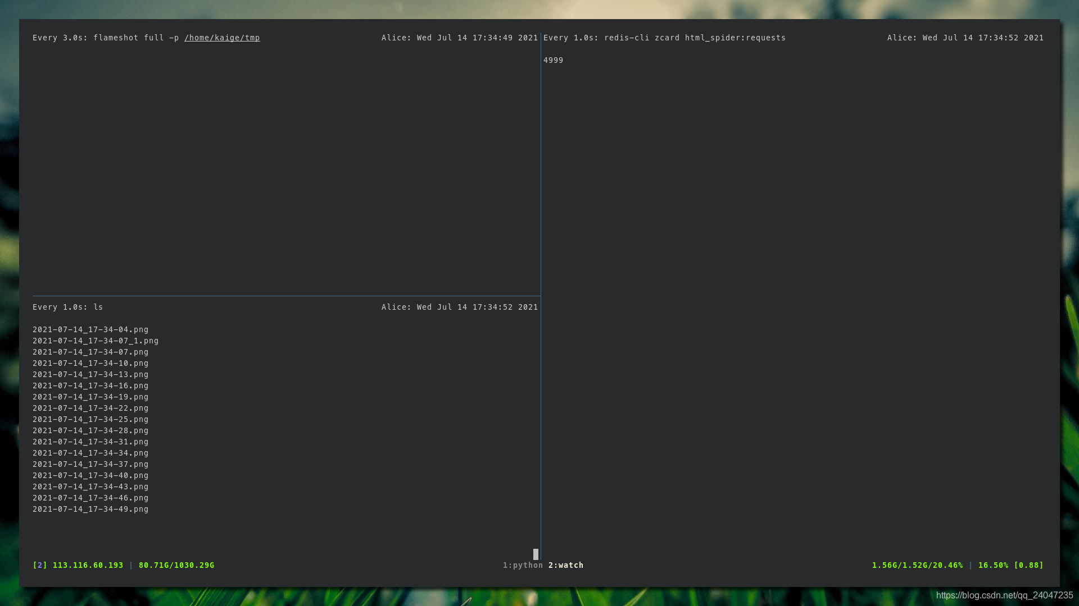Viewport: 1079px width, 606px height.
Task: Click the disk usage 80.71G/1030.29G
Action: 176,565
